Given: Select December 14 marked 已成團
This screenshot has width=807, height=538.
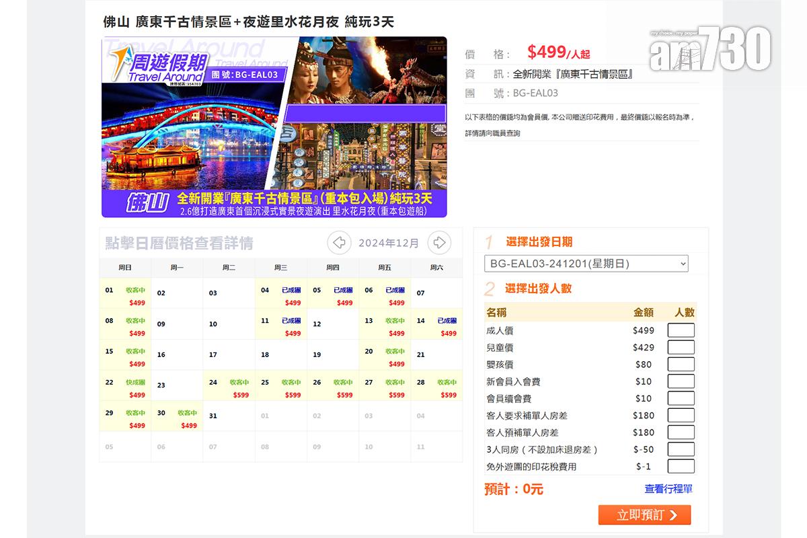Looking at the screenshot, I should tap(436, 326).
